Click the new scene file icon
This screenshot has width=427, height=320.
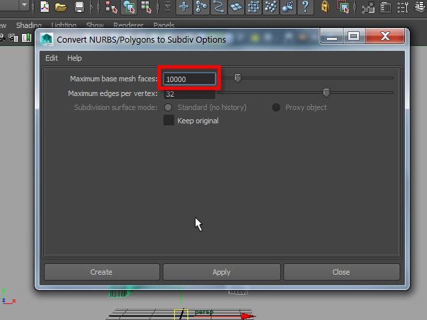(x=44, y=7)
